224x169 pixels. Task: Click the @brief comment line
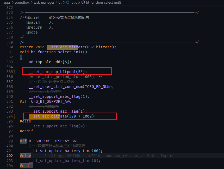click(55, 17)
